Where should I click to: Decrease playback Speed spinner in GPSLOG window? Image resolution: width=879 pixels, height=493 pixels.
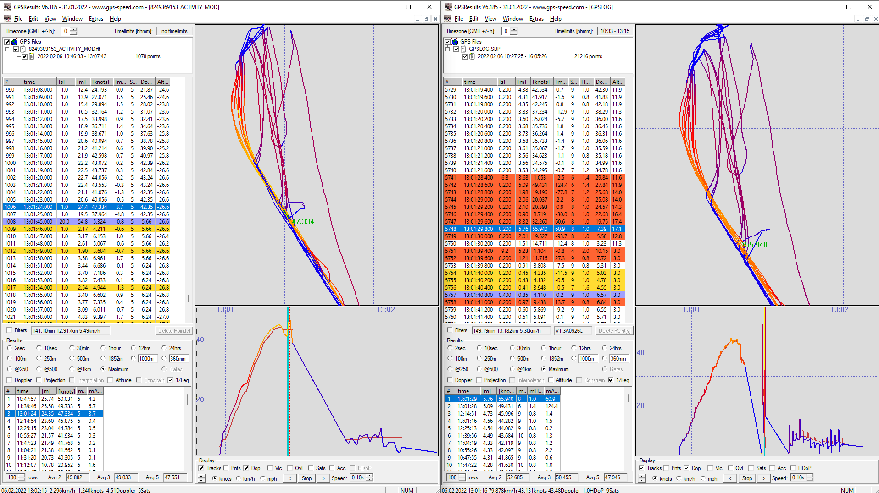click(x=810, y=480)
